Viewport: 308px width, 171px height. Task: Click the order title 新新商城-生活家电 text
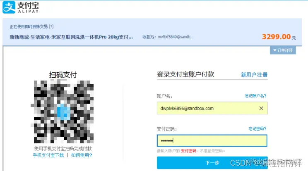coord(71,37)
